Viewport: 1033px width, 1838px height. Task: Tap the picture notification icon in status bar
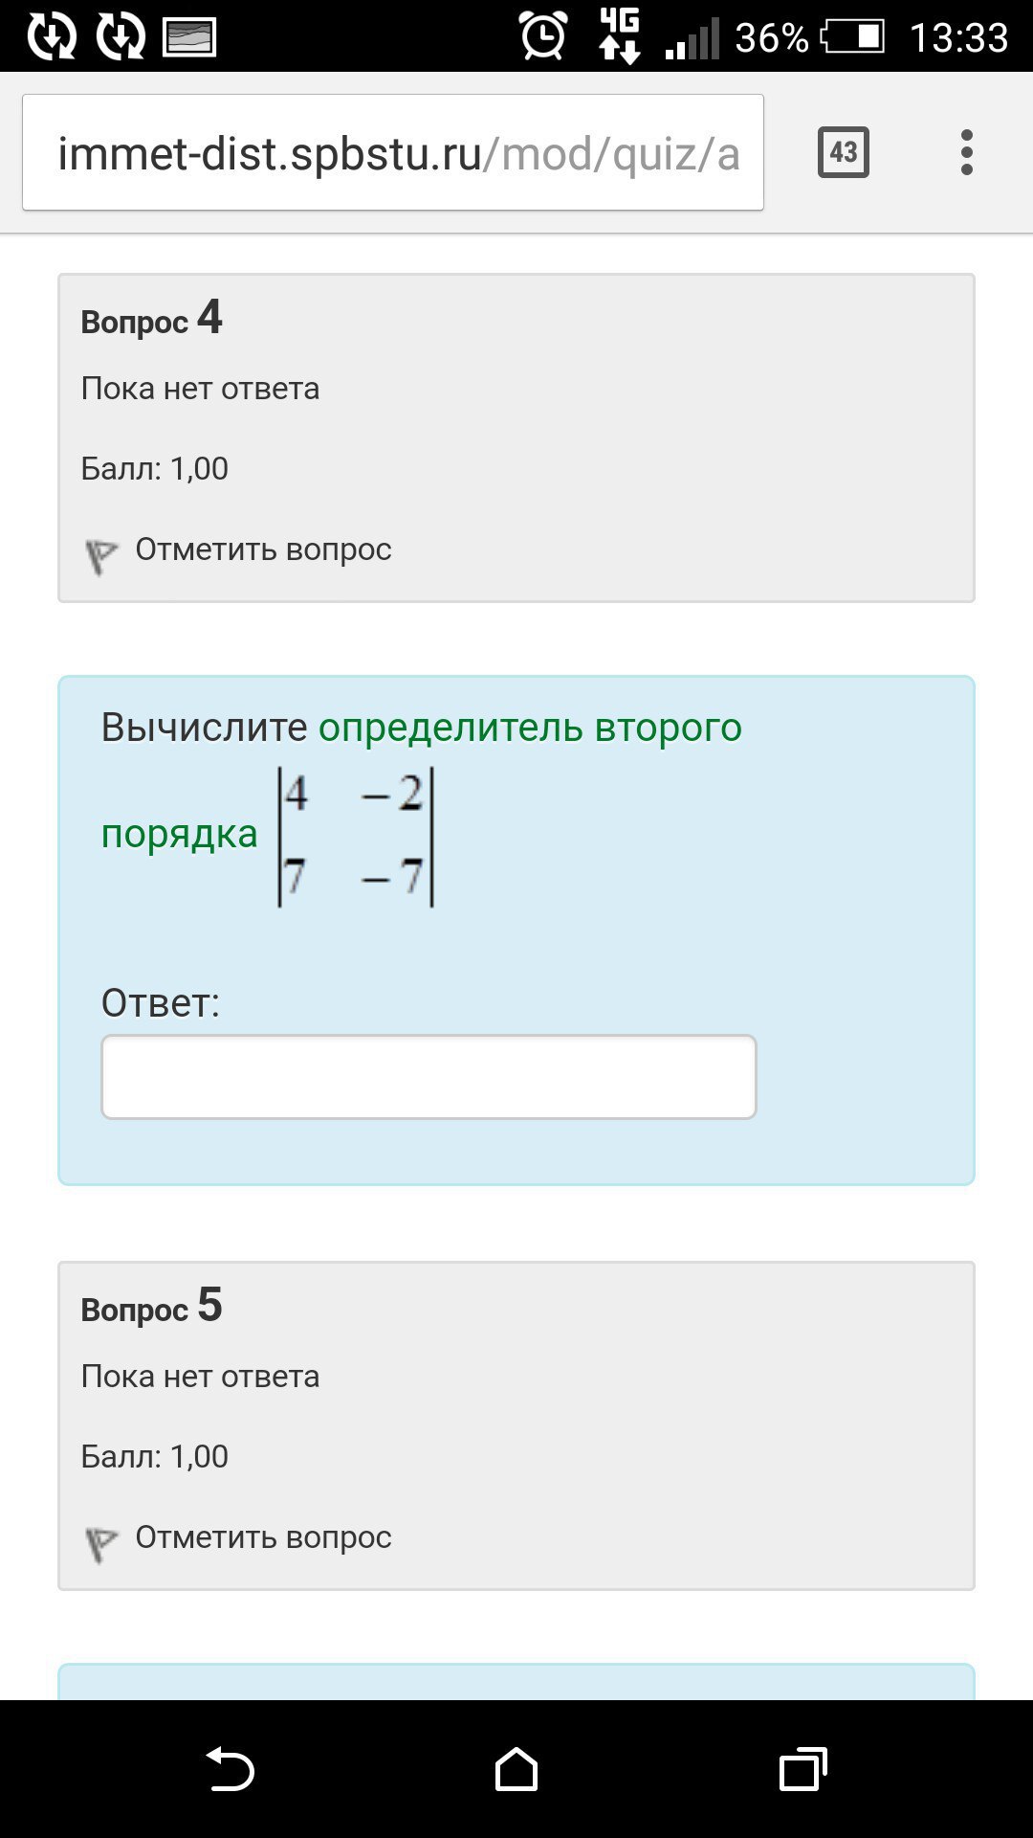pos(190,37)
